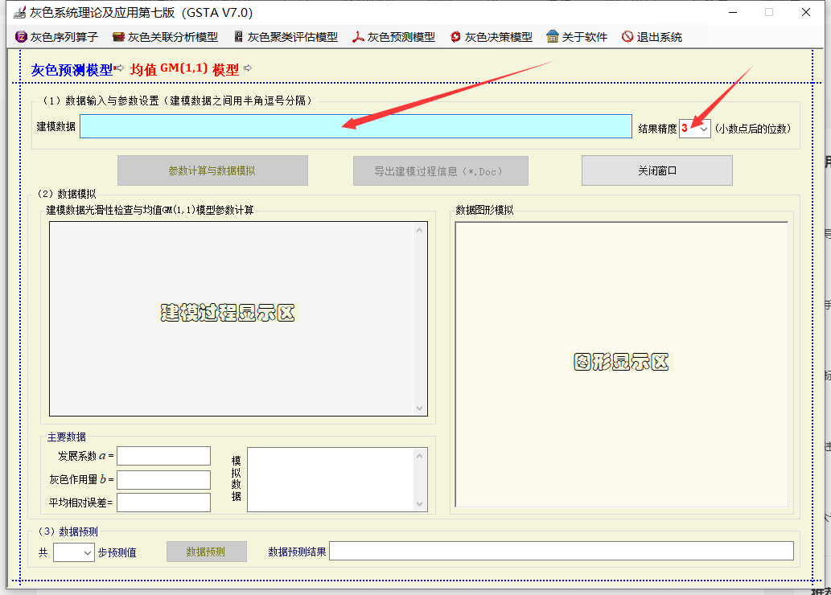Click up arrow of 建模过程显示区 scrollbar
Screen dimensions: 831x595
pyautogui.click(x=420, y=230)
